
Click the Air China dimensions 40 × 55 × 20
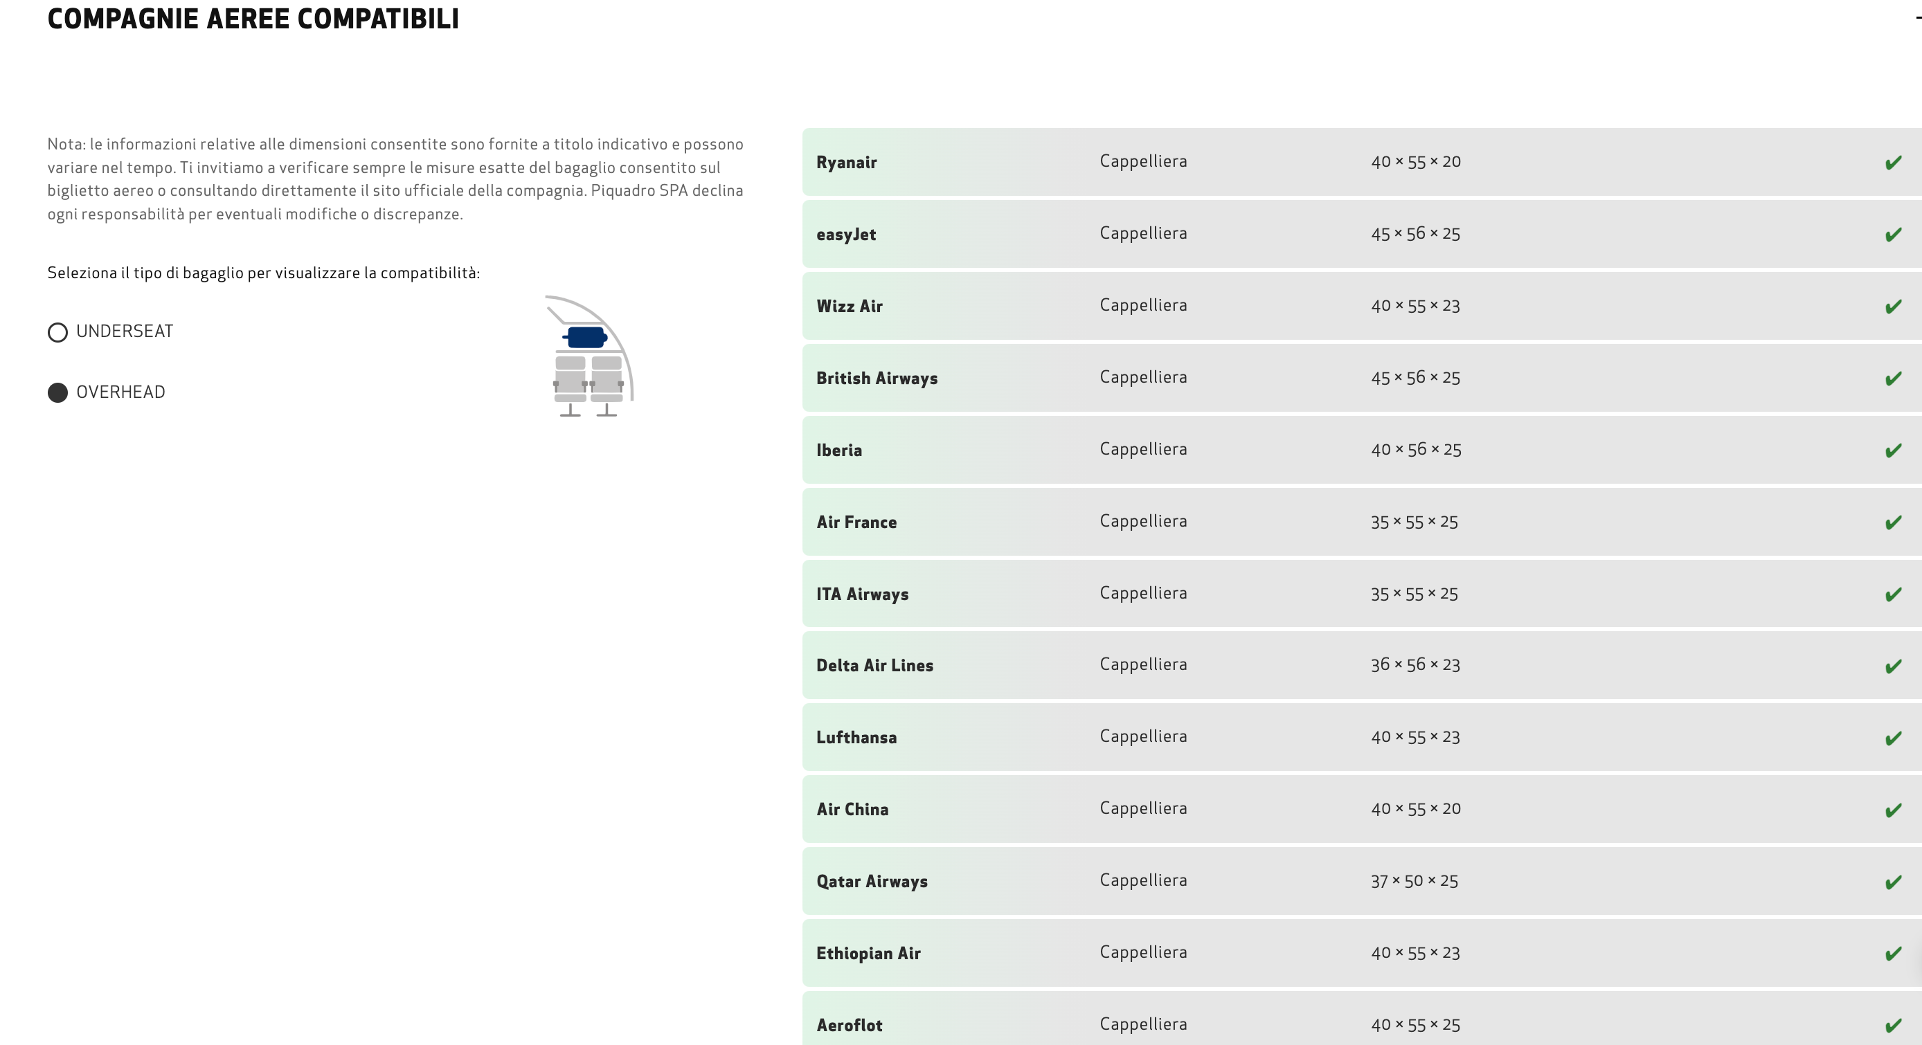[1415, 809]
